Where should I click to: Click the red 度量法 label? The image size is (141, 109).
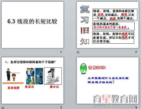pyautogui.click(x=29, y=87)
